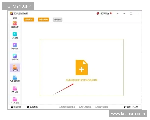Select the 视频压缩 video compression icon

[15, 45]
